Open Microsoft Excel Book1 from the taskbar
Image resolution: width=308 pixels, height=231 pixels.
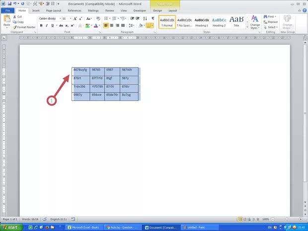pos(84,227)
